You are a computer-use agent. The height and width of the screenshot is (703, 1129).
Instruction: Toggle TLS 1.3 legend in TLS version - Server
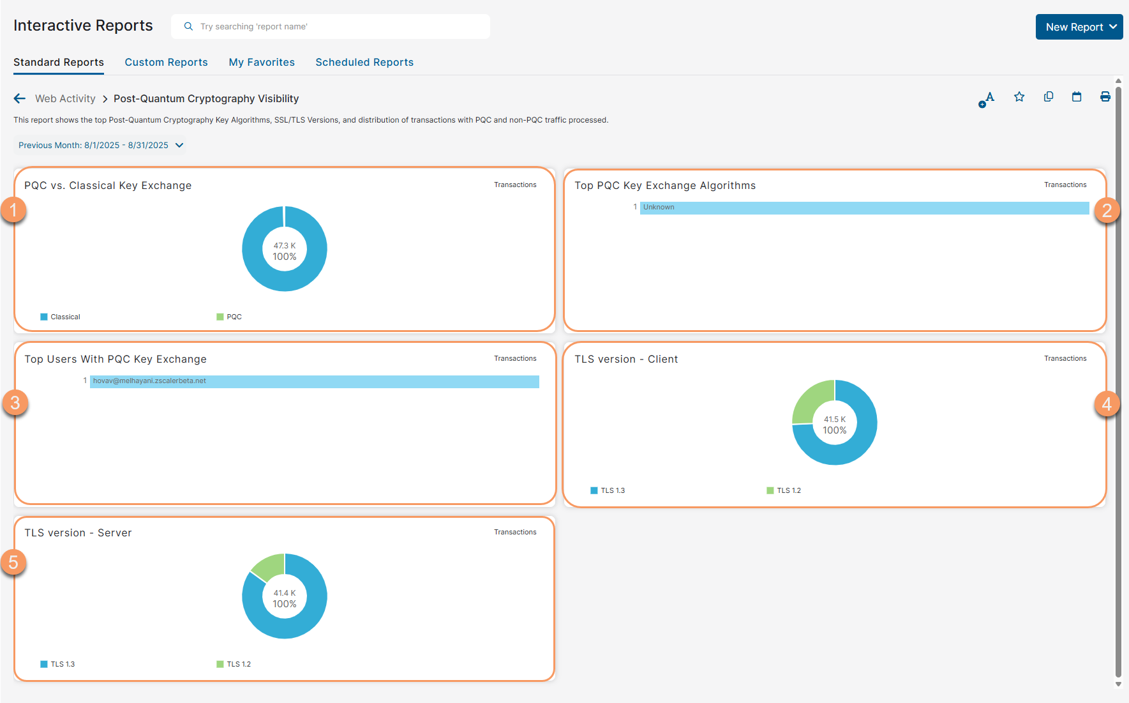click(57, 664)
